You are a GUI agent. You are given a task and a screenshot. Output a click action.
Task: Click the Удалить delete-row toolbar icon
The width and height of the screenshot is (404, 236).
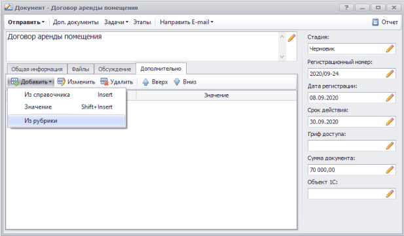coord(104,82)
